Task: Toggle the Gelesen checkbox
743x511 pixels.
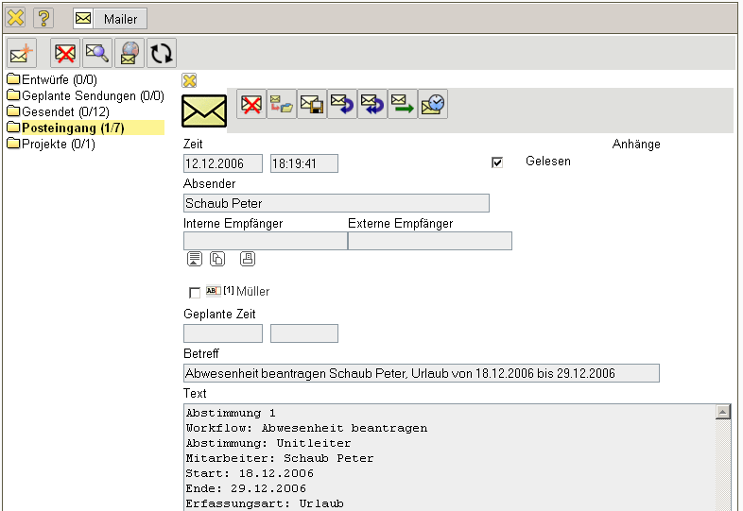Action: click(497, 162)
